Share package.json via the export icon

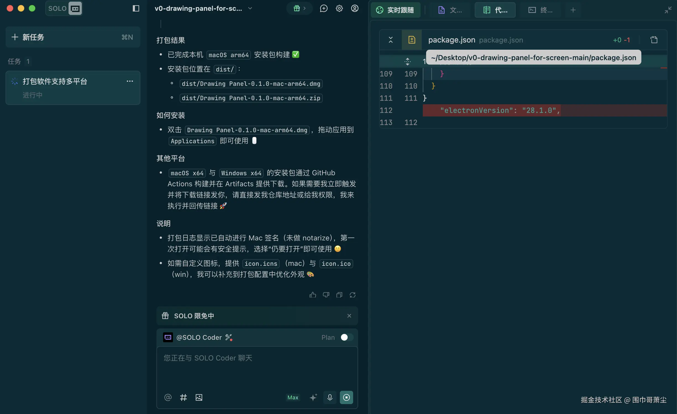click(x=654, y=39)
